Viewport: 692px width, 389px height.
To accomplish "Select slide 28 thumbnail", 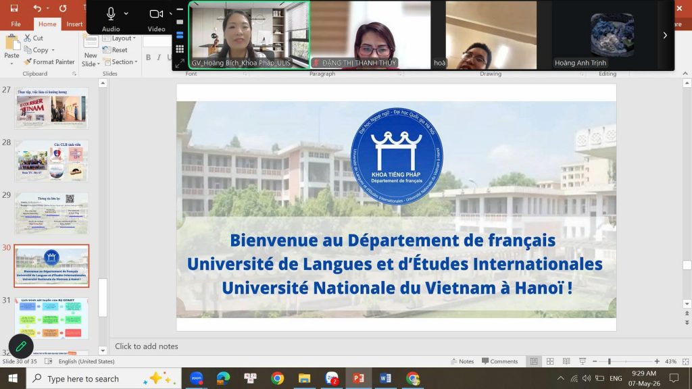I will coord(51,161).
